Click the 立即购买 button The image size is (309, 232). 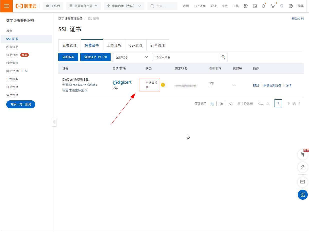point(68,57)
